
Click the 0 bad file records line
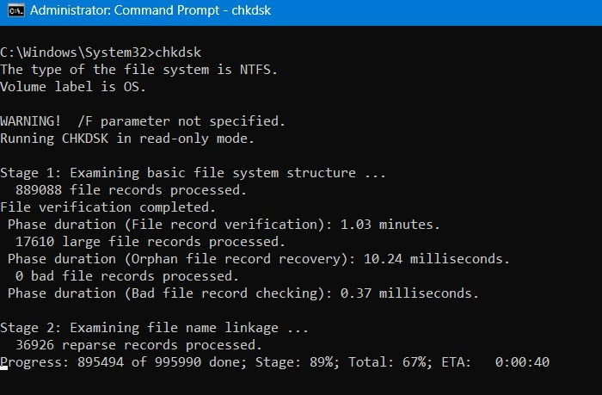[127, 276]
